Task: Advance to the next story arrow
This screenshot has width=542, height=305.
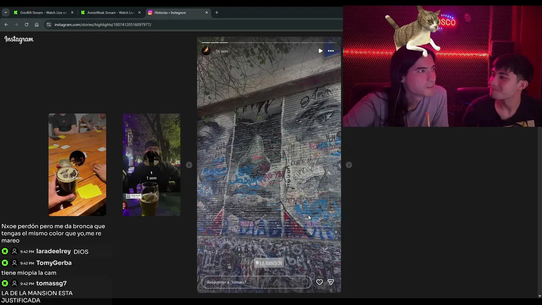Action: tap(349, 165)
